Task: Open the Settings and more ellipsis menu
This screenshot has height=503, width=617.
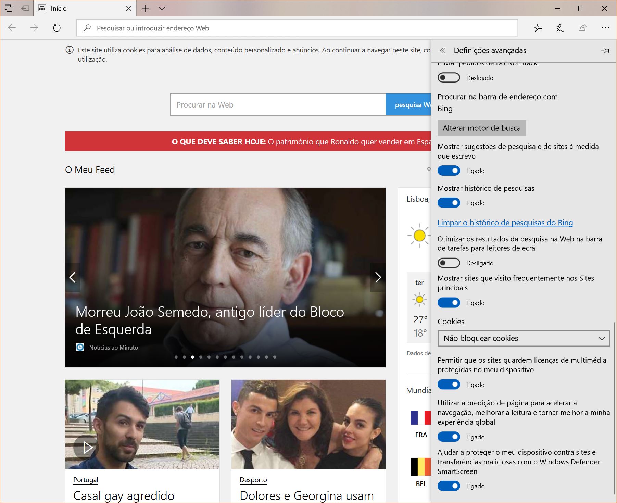Action: point(605,28)
